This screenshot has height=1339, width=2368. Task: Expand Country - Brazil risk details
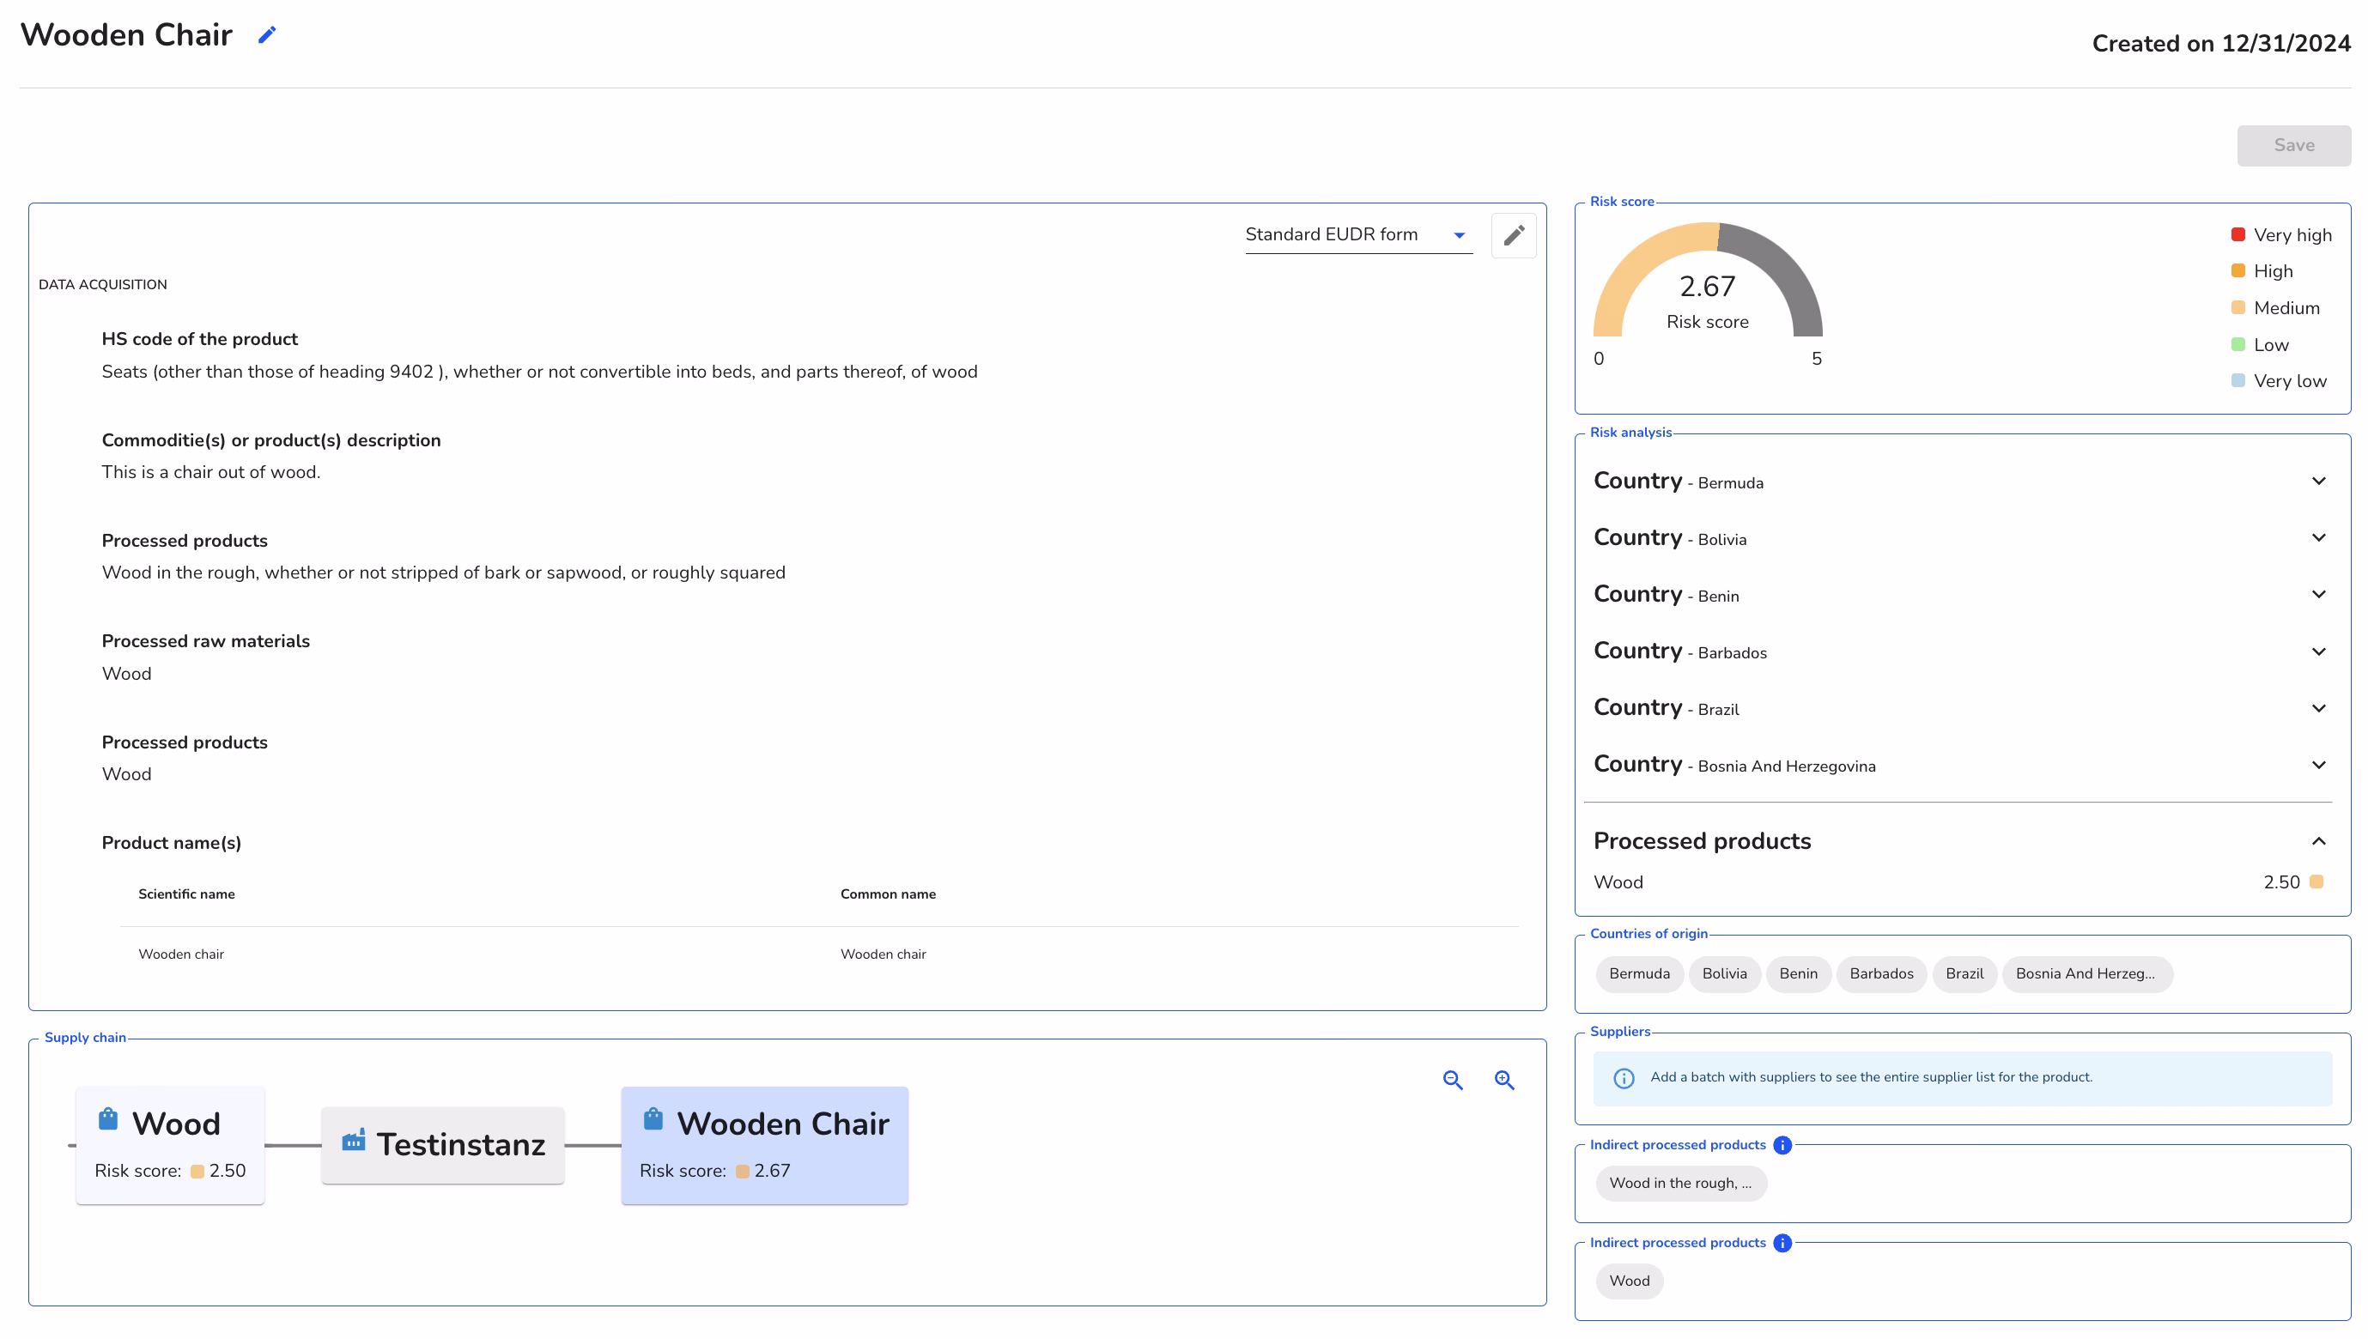pos(2318,707)
